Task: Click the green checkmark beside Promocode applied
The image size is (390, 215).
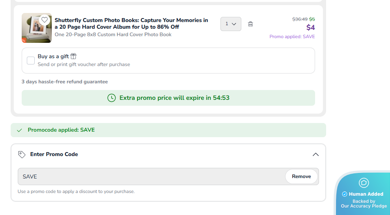Action: point(19,130)
